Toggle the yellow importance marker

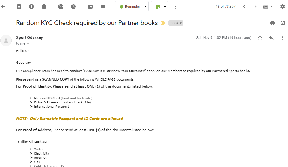[x=163, y=23]
